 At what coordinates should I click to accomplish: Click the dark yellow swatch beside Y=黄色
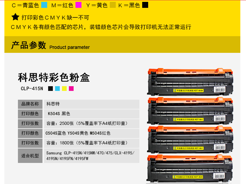tap(113, 5)
